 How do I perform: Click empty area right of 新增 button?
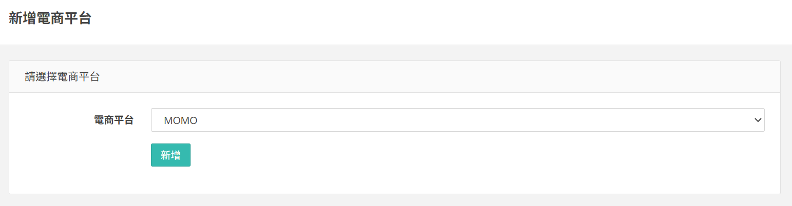click(411, 155)
